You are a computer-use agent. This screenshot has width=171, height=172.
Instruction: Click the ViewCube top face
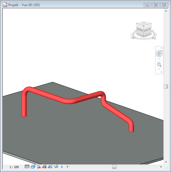click(x=144, y=23)
